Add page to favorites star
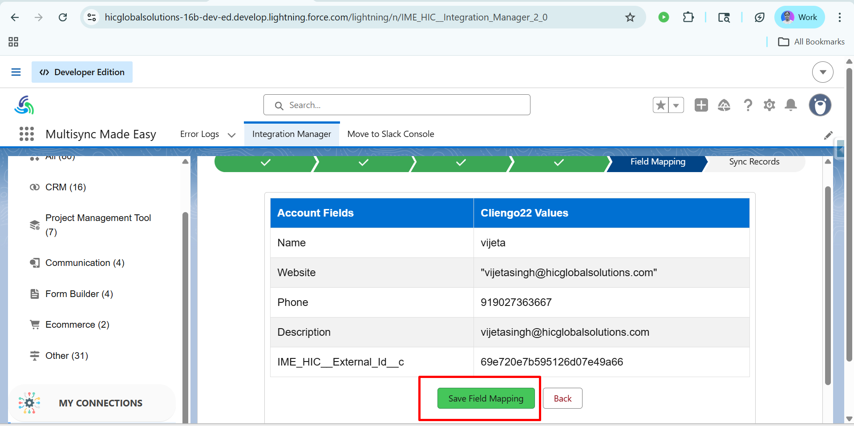The width and height of the screenshot is (854, 426). click(661, 105)
